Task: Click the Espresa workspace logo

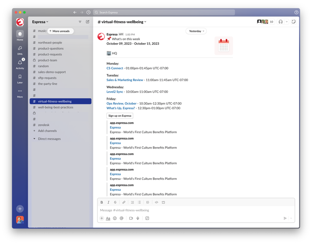Action: coord(20,22)
